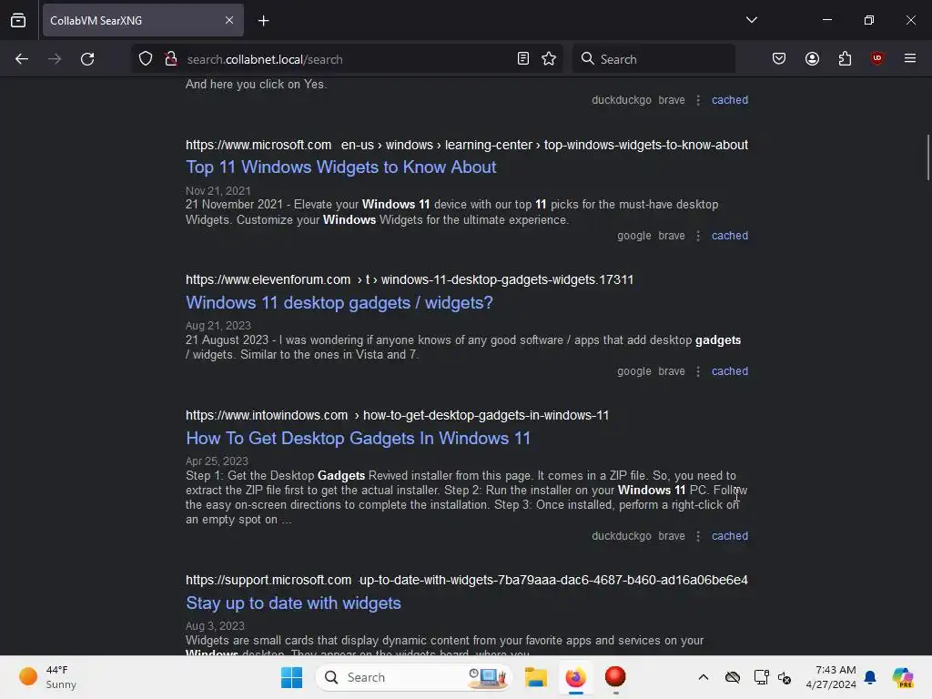The height and width of the screenshot is (699, 932).
Task: Click the Firefox taskbar icon
Action: coord(575,677)
